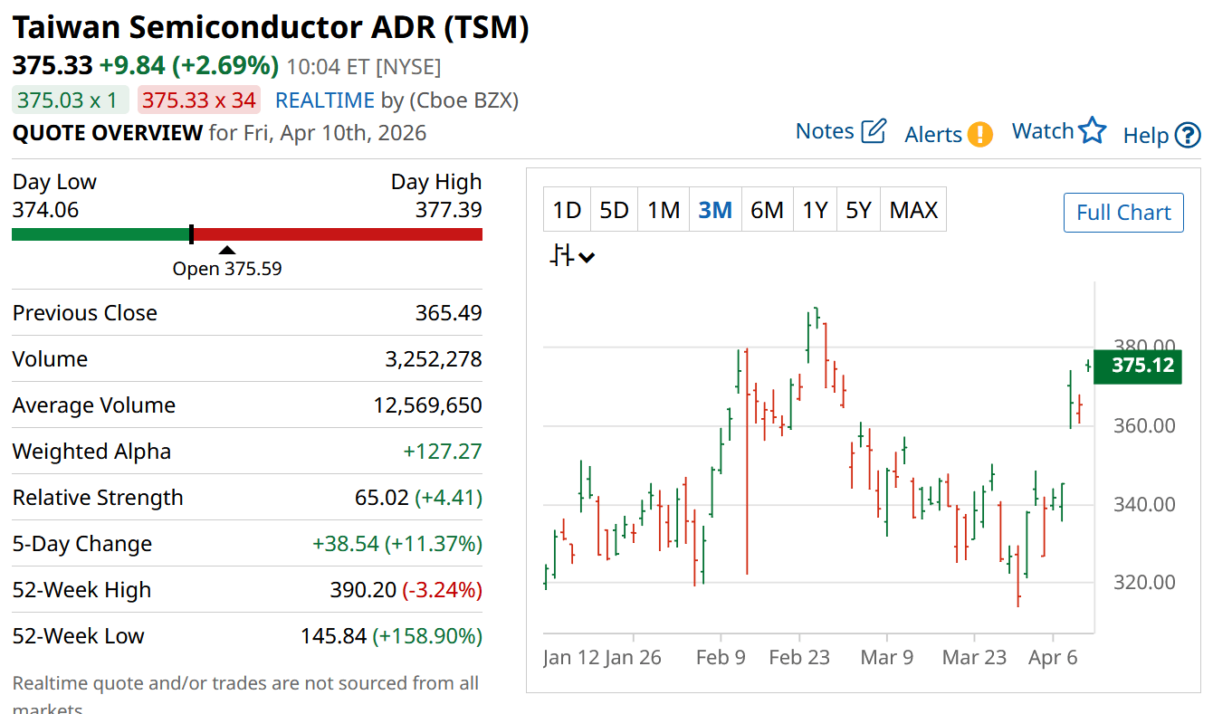
Task: Click the red ask 375.33 x 34 box
Action: [199, 100]
